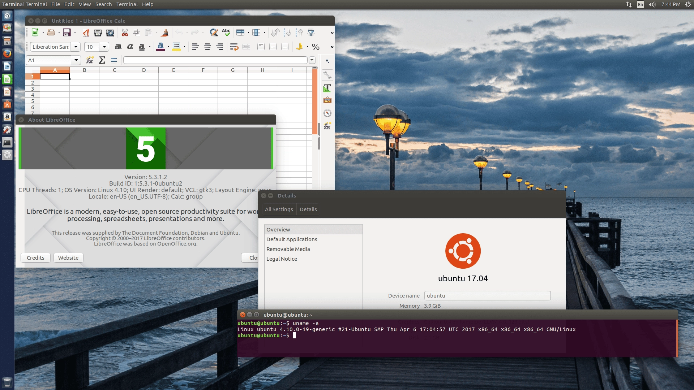Open sidebar Properties wrench icon
Image resolution: width=694 pixels, height=390 pixels.
point(327,75)
